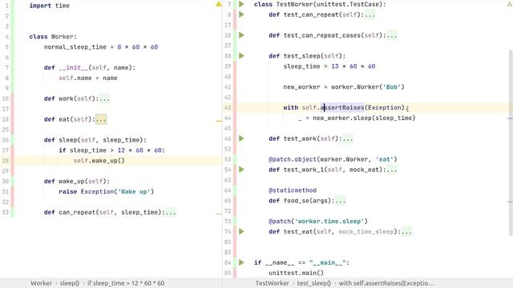Run test_eat using the green arrow
Screen dimensions: 513x288
coord(241,231)
